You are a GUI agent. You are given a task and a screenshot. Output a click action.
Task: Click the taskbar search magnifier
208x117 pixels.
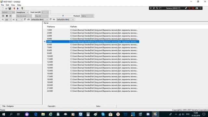(x=11, y=114)
